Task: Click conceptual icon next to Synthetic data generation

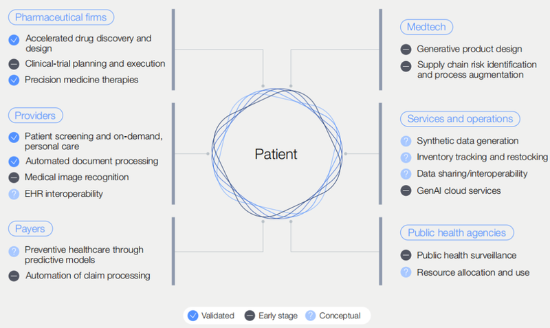Action: (x=406, y=141)
